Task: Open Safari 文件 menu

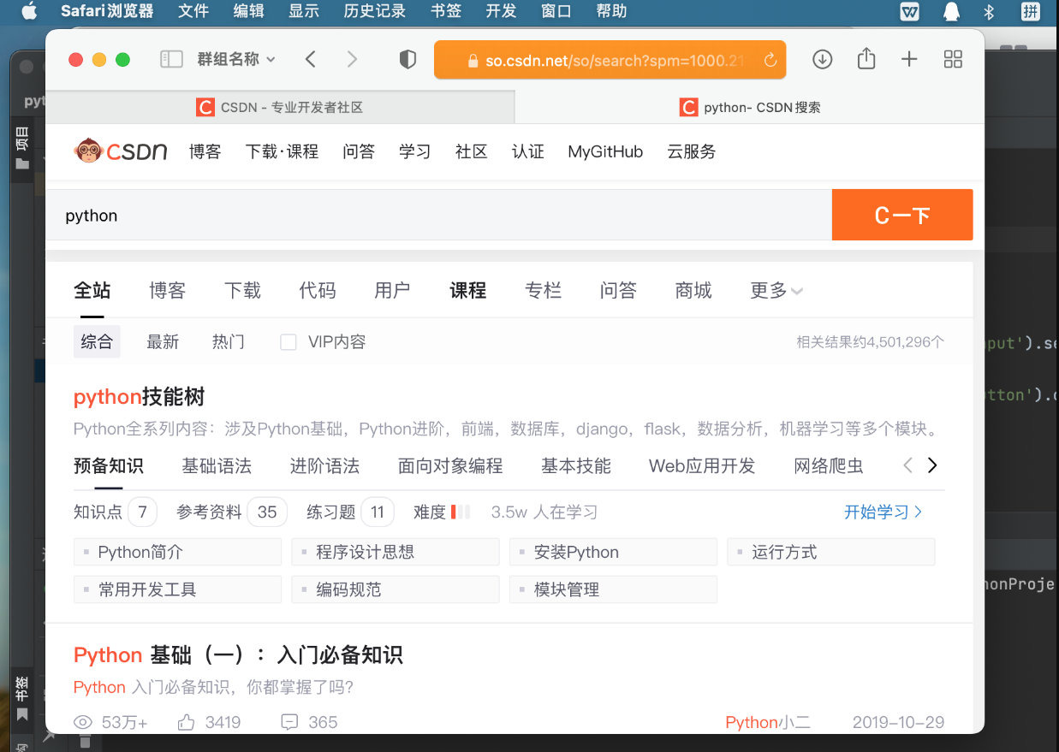Action: point(193,11)
